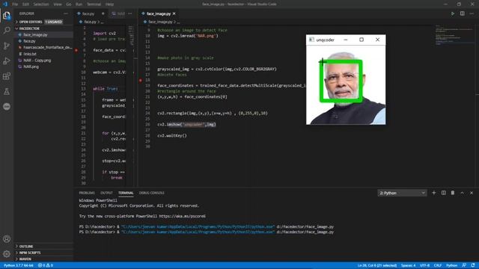Click the minimap of face_image.py editor
This screenshot has height=269, width=479.
455,35
